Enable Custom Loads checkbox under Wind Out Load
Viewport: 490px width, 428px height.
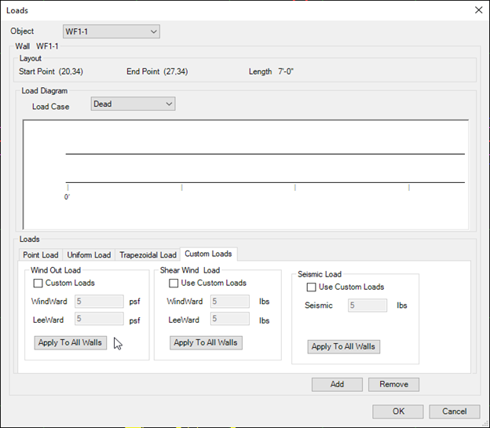(38, 283)
